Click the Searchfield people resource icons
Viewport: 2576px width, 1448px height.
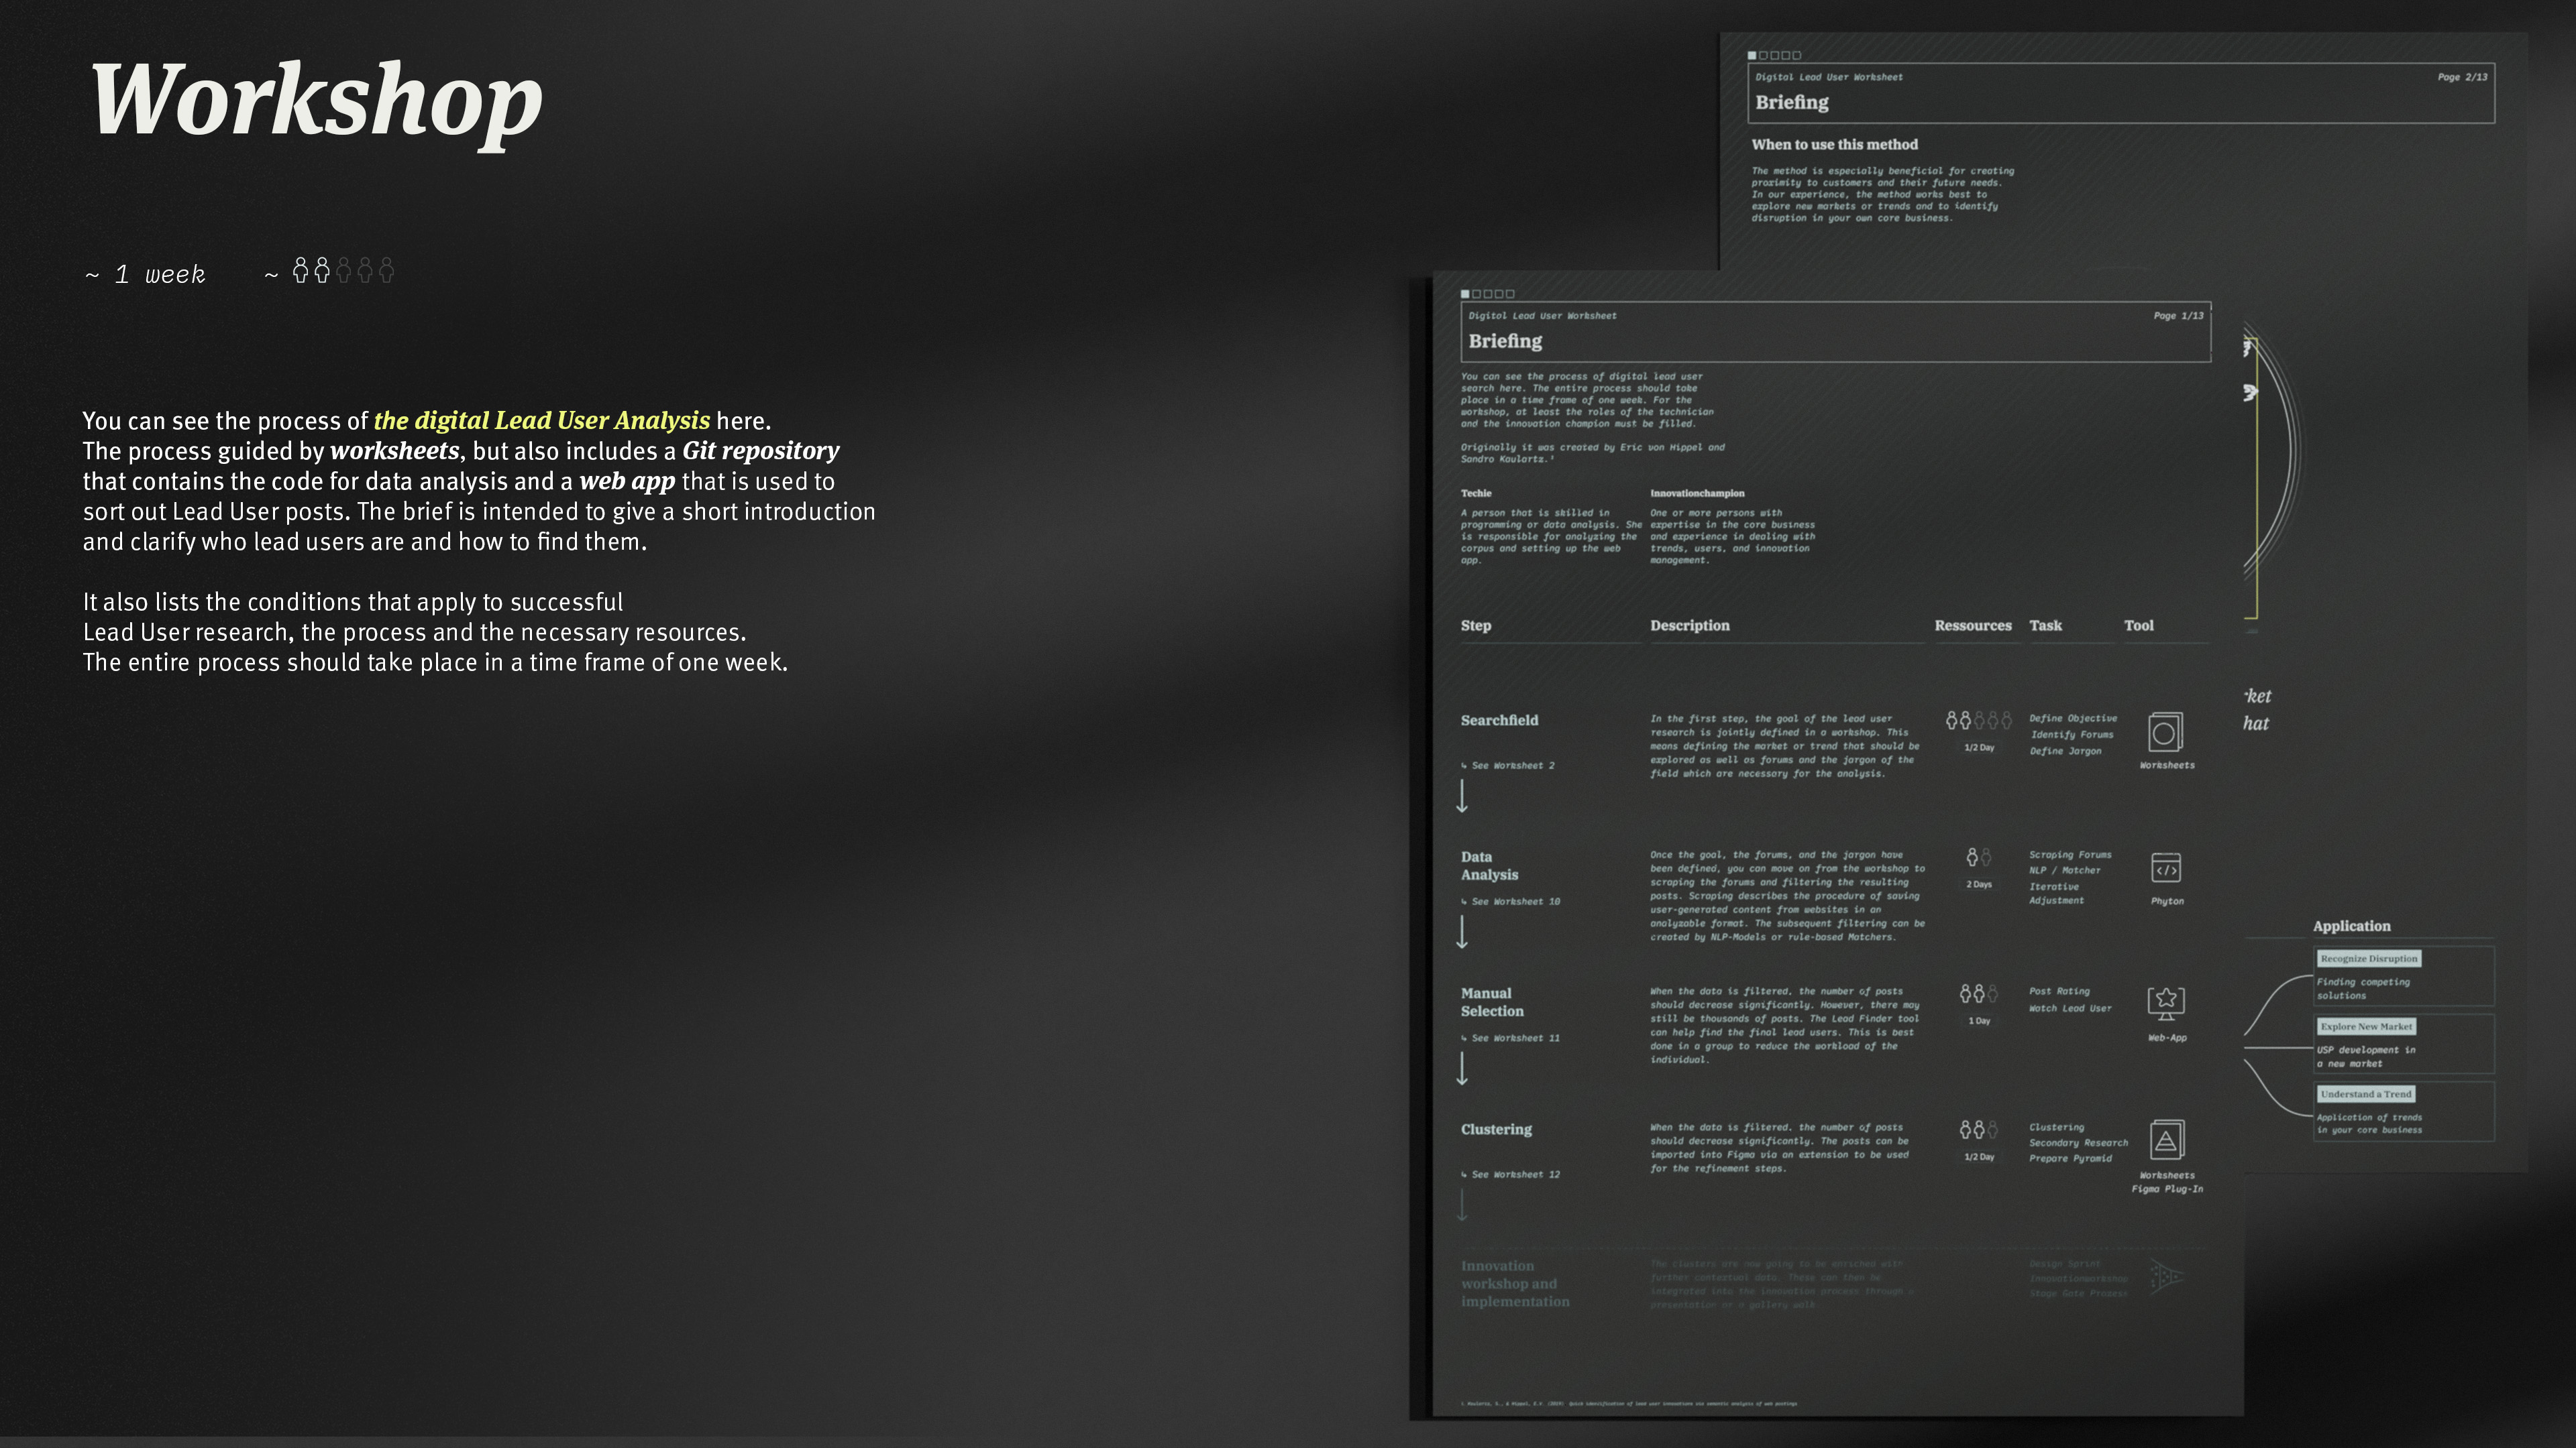[1978, 721]
